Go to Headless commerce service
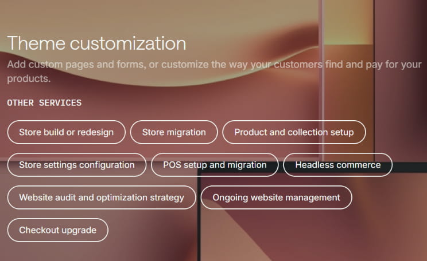427x261 pixels. click(x=337, y=165)
